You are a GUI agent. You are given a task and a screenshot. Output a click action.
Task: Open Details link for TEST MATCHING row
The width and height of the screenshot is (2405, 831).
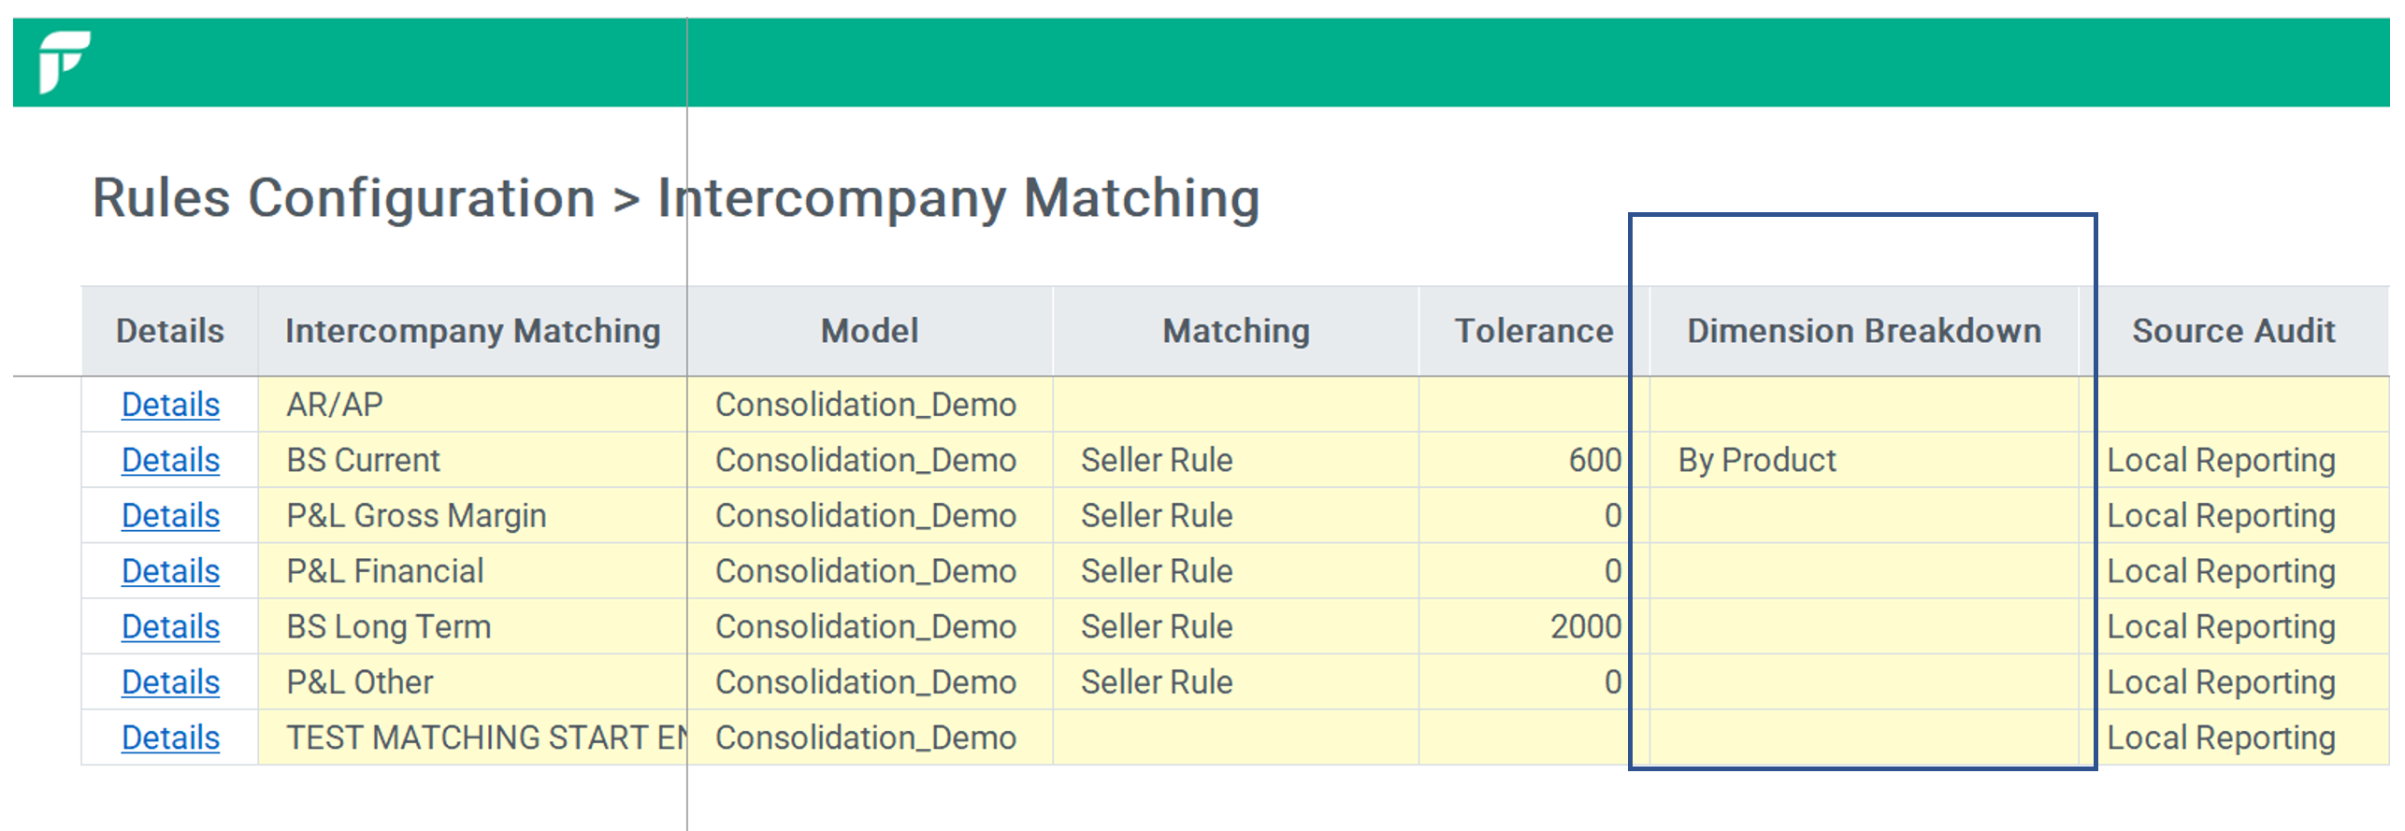170,738
